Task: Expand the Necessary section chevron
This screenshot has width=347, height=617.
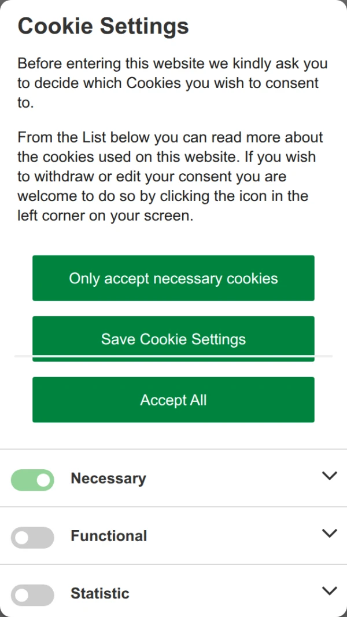Action: (329, 476)
